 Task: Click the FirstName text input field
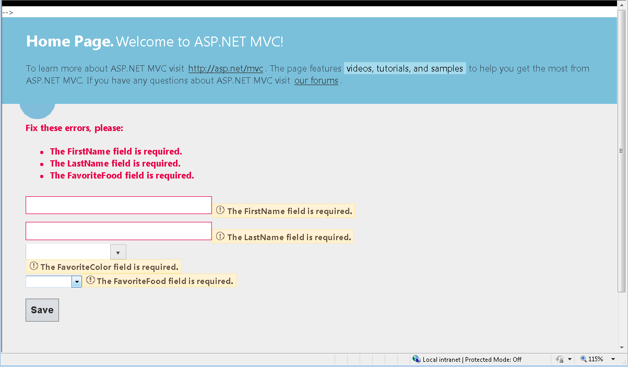click(119, 205)
